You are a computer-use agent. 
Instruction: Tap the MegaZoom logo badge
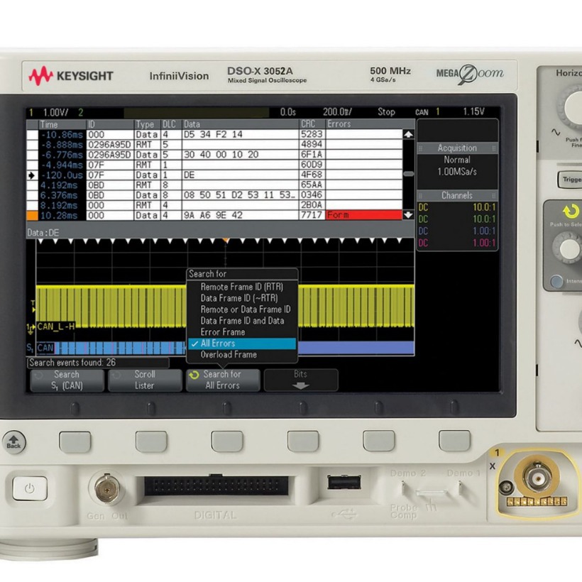click(x=470, y=74)
